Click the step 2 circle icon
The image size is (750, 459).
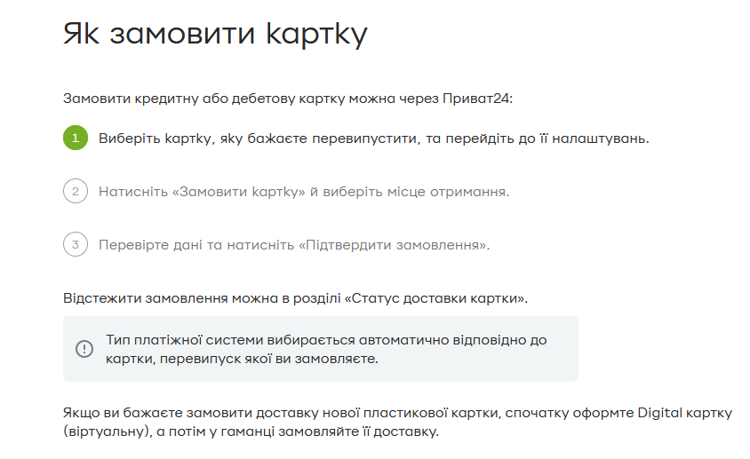76,191
